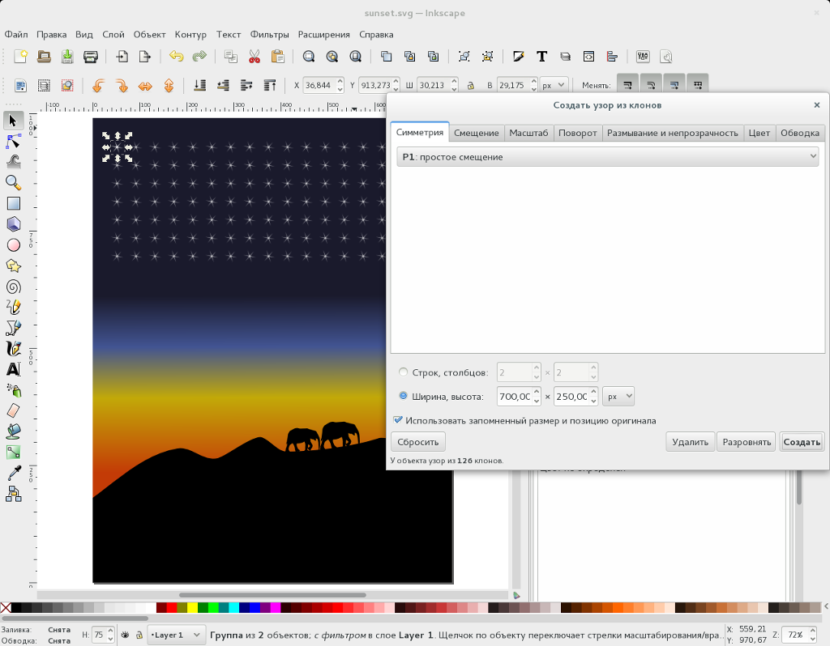The image size is (830, 646).
Task: Uncheck 'Использовать запомненный размер и позицию оригинала'
Action: click(x=397, y=419)
